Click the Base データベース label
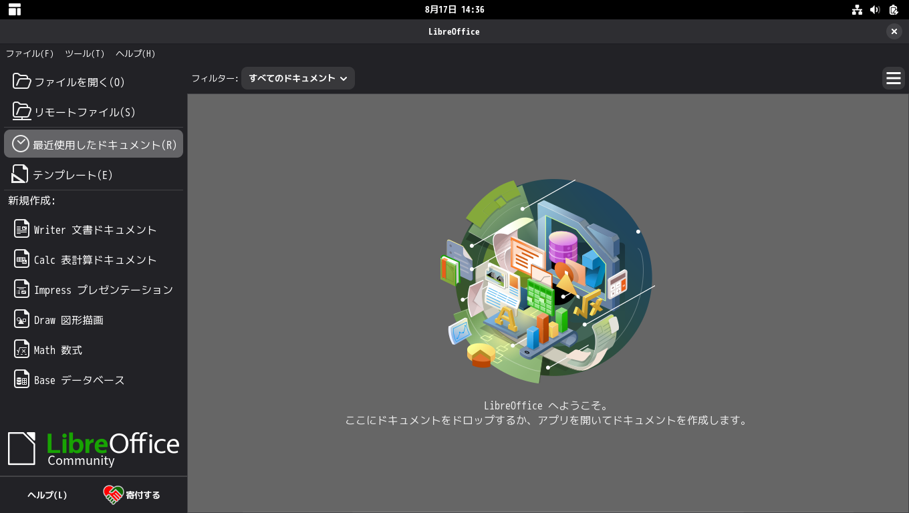Image resolution: width=909 pixels, height=513 pixels. [x=80, y=380]
